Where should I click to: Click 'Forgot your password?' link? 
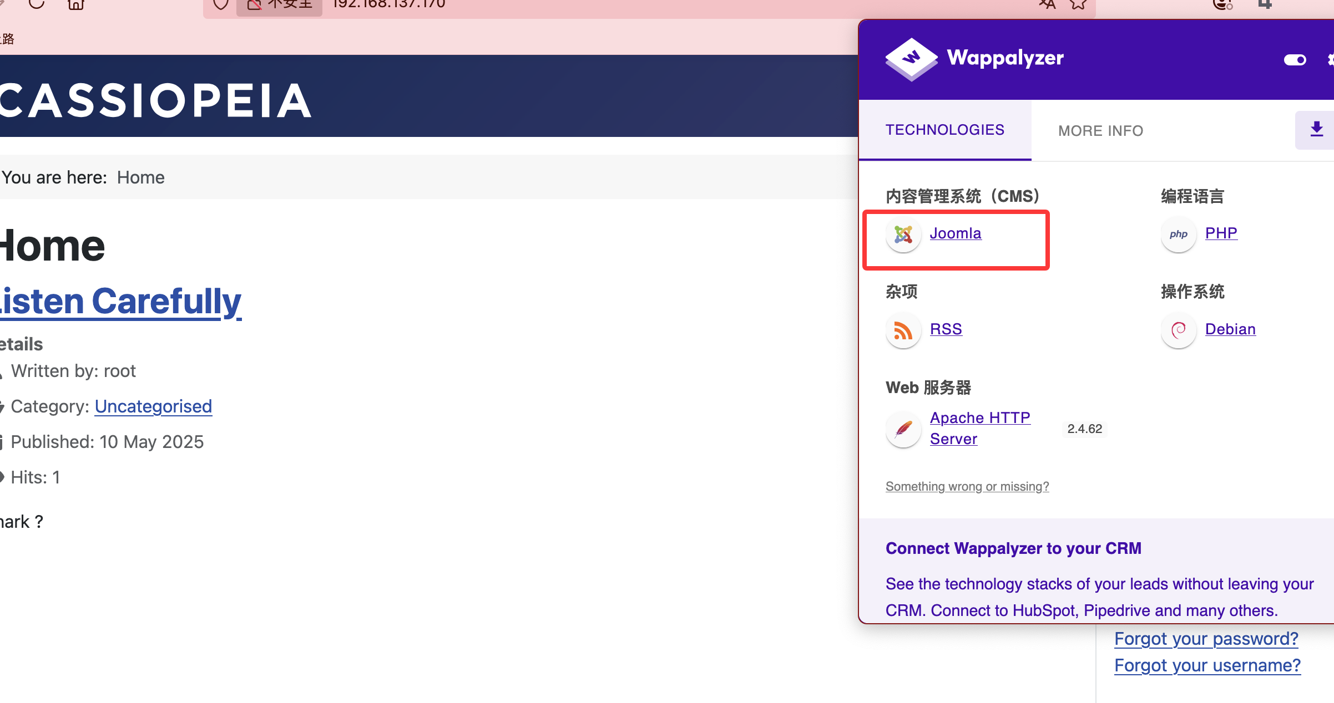pos(1206,639)
